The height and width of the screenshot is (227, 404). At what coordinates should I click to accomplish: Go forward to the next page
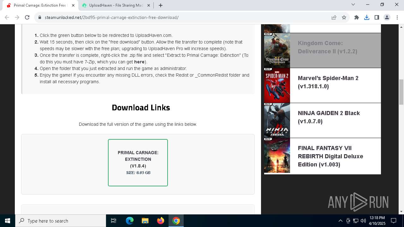17,17
